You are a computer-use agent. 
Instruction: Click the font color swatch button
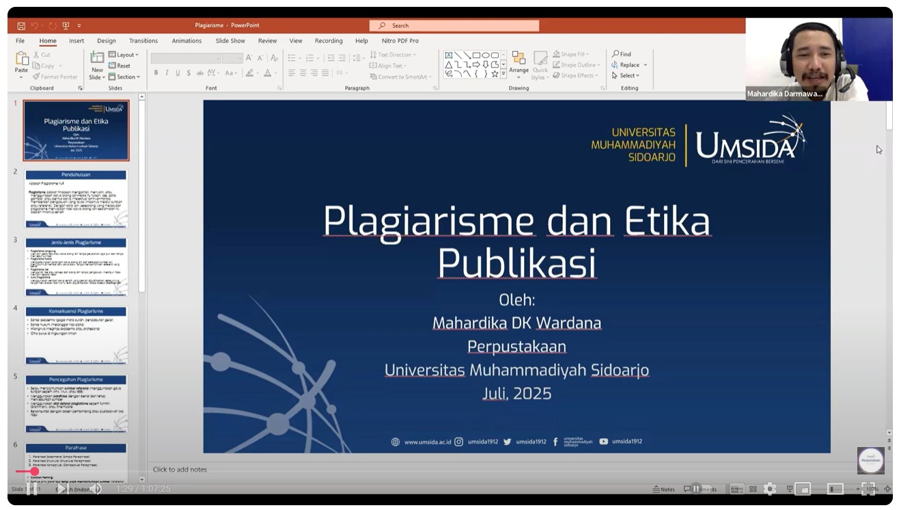[267, 72]
